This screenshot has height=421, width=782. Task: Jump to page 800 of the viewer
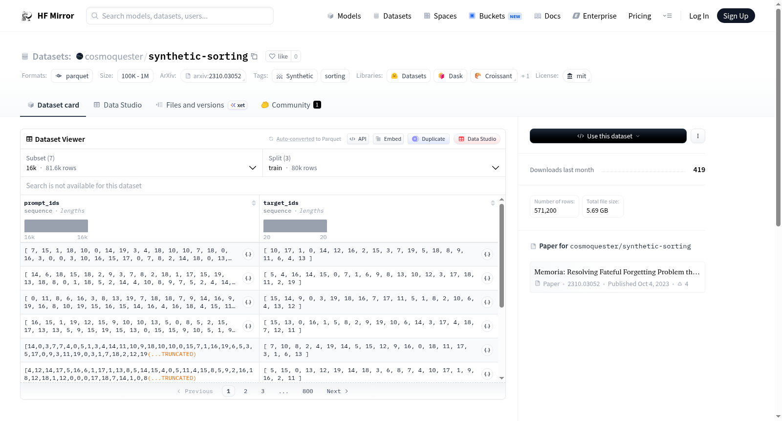click(x=307, y=391)
